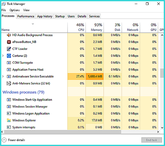Select the Cortana blue circle icon
The height and width of the screenshot is (146, 165).
pos(9,56)
